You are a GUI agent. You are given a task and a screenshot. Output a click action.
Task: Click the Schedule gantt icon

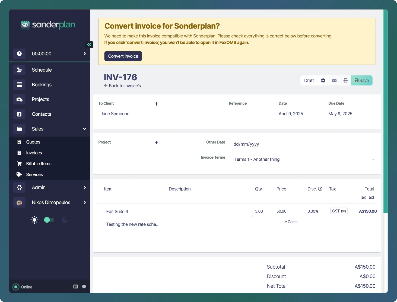pyautogui.click(x=19, y=70)
